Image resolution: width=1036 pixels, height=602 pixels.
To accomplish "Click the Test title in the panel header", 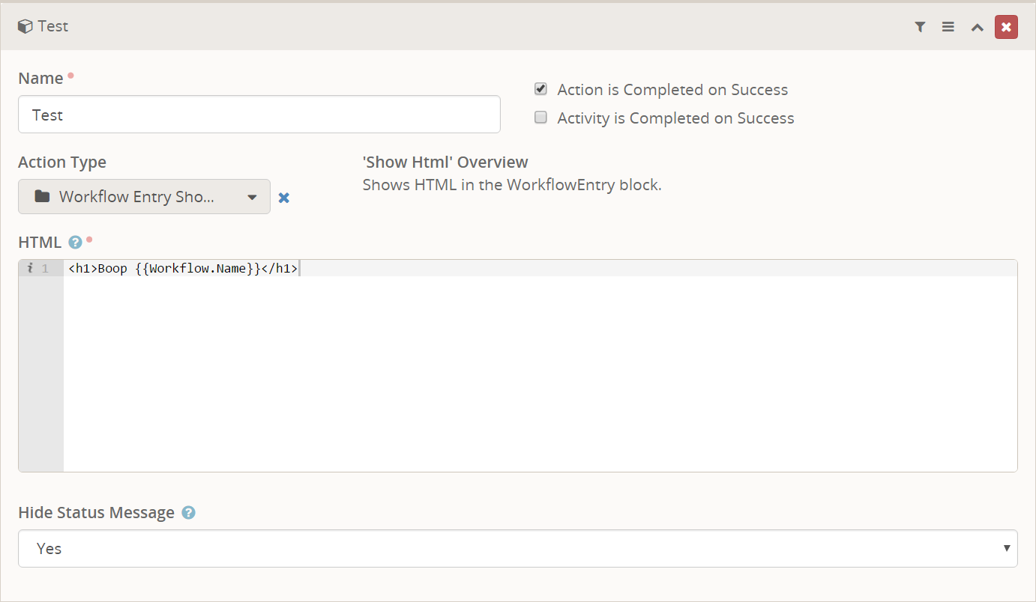I will (x=53, y=26).
